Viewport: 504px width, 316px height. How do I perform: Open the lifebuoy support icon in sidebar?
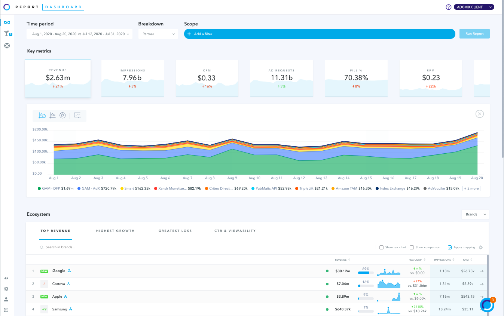click(x=7, y=46)
